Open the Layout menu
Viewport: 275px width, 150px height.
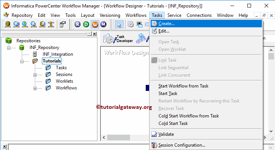tap(88, 15)
